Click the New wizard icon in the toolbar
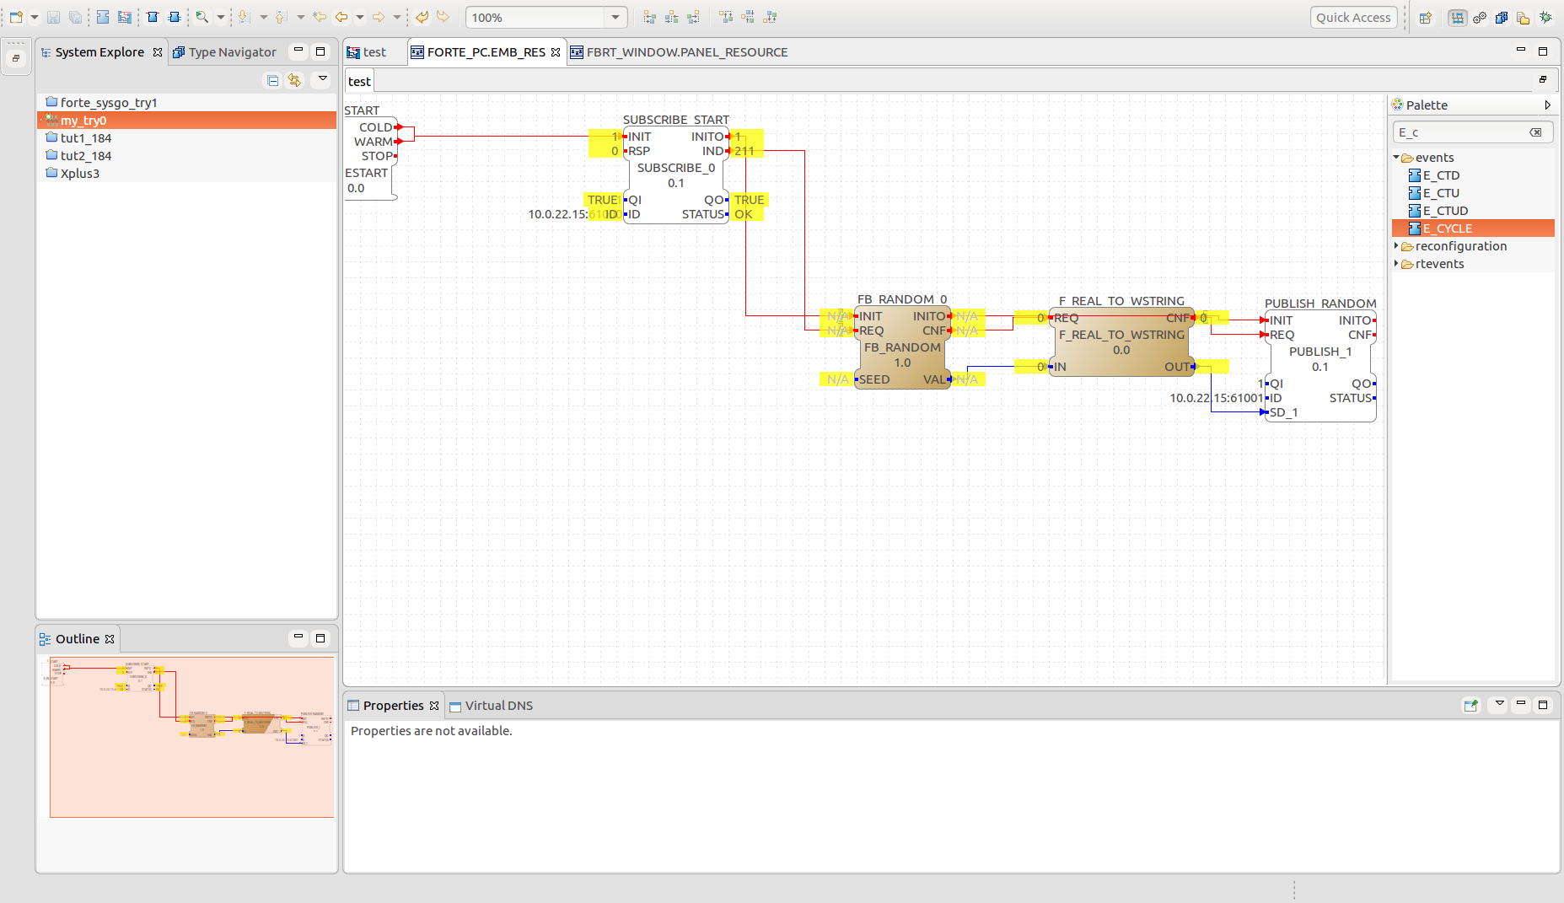1564x903 pixels. [16, 17]
